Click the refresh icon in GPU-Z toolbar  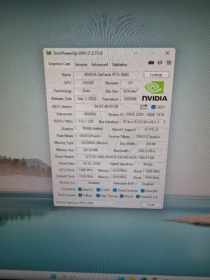coord(160,63)
